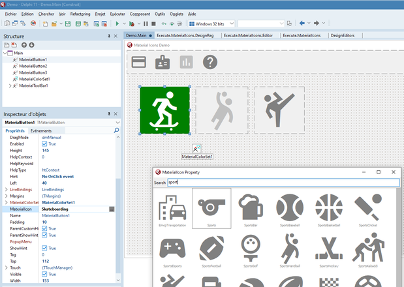Click the icon picker vertical scrollbar
Screen dimensions: 404x287
399,237
